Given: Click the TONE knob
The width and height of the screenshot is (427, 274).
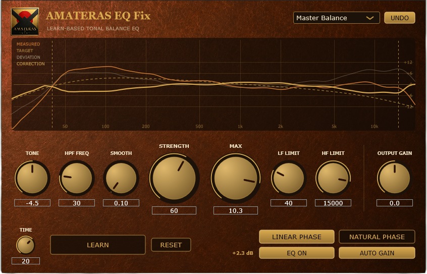Looking at the screenshot, I should 32,178.
